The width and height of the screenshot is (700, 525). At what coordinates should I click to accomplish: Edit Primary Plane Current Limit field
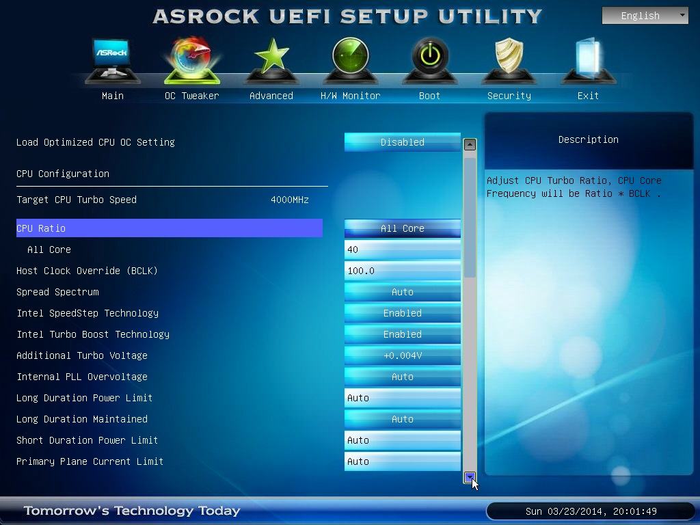(402, 461)
